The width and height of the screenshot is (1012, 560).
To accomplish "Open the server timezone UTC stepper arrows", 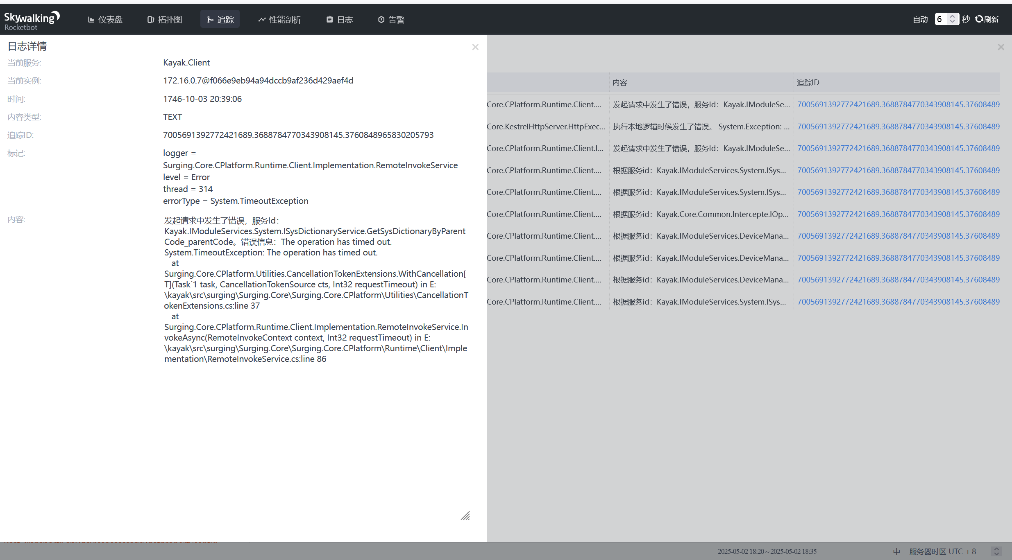I will click(997, 551).
